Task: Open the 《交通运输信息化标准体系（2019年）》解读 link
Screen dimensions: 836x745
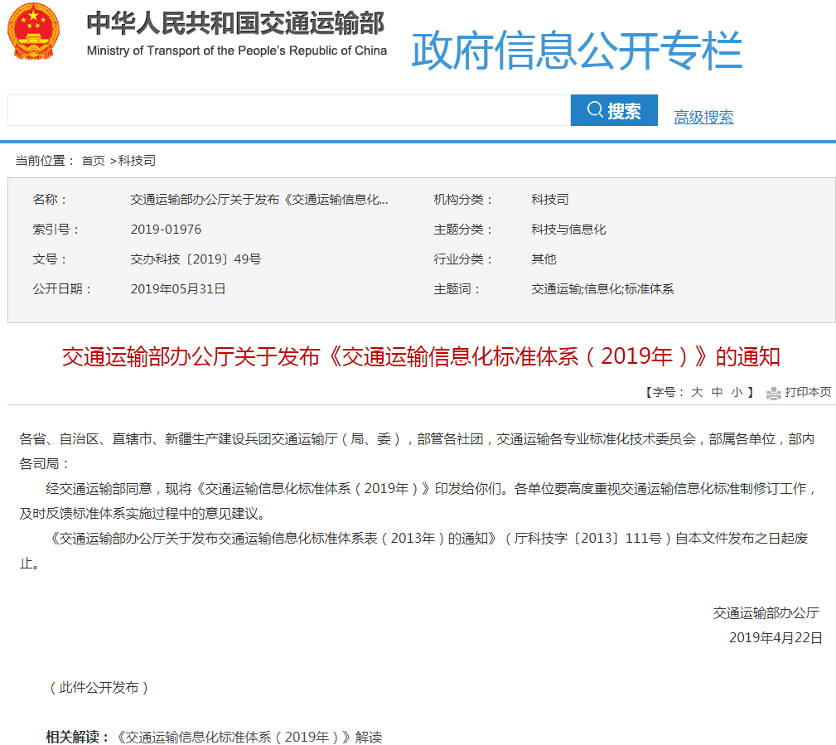Action: (x=249, y=737)
